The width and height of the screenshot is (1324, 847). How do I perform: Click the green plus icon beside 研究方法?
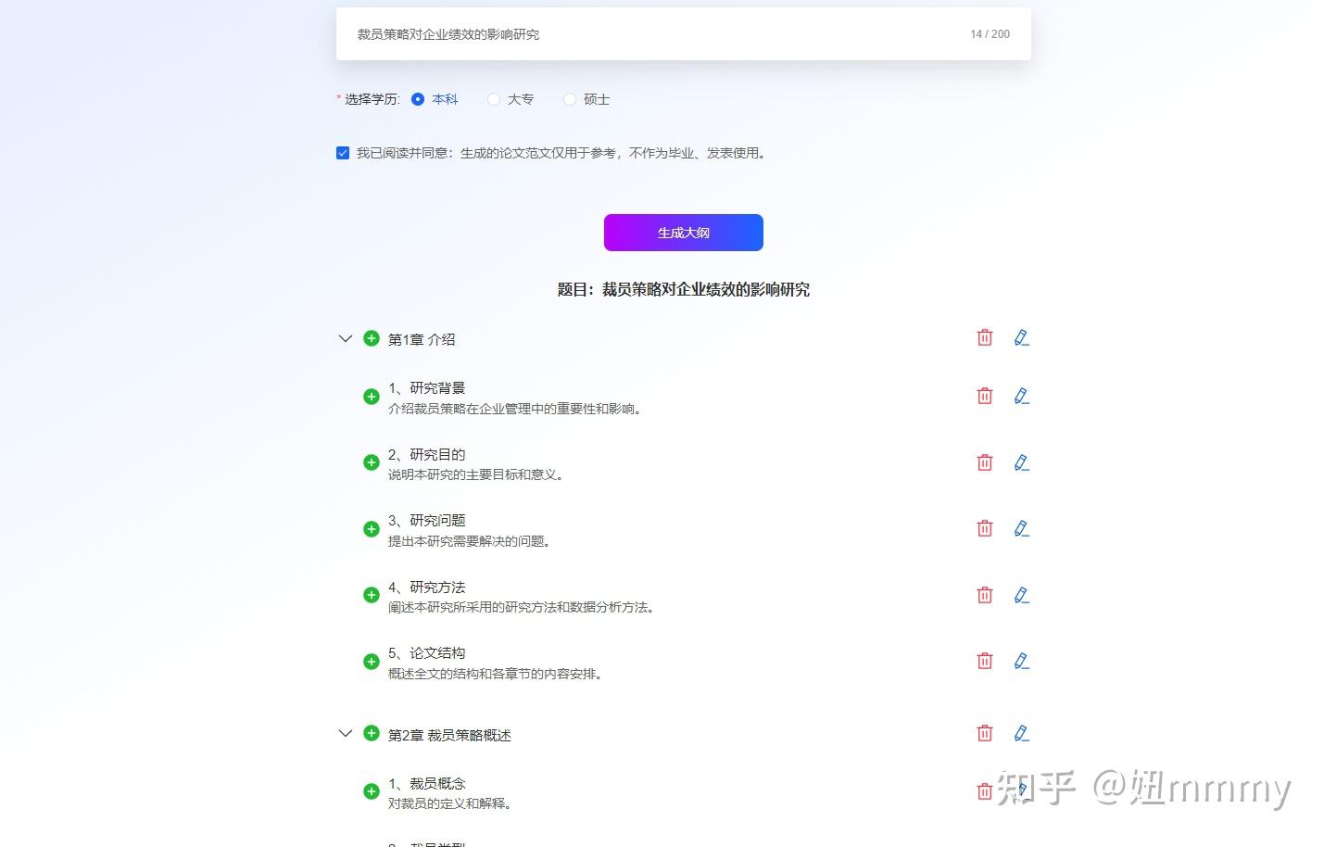click(x=371, y=595)
